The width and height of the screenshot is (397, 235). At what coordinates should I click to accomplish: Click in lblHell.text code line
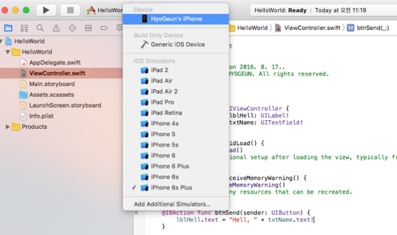(x=245, y=220)
